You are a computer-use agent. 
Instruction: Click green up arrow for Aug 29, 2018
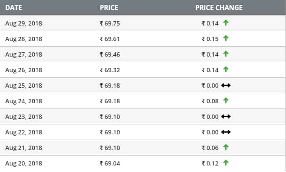coord(226,23)
